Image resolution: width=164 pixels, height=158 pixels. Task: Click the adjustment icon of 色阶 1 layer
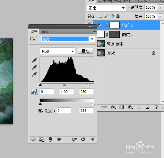[99, 25]
